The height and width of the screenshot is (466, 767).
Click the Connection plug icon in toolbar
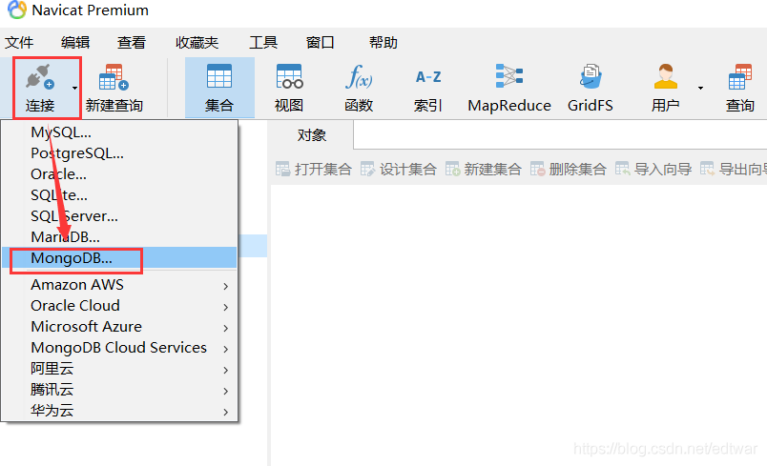point(39,78)
